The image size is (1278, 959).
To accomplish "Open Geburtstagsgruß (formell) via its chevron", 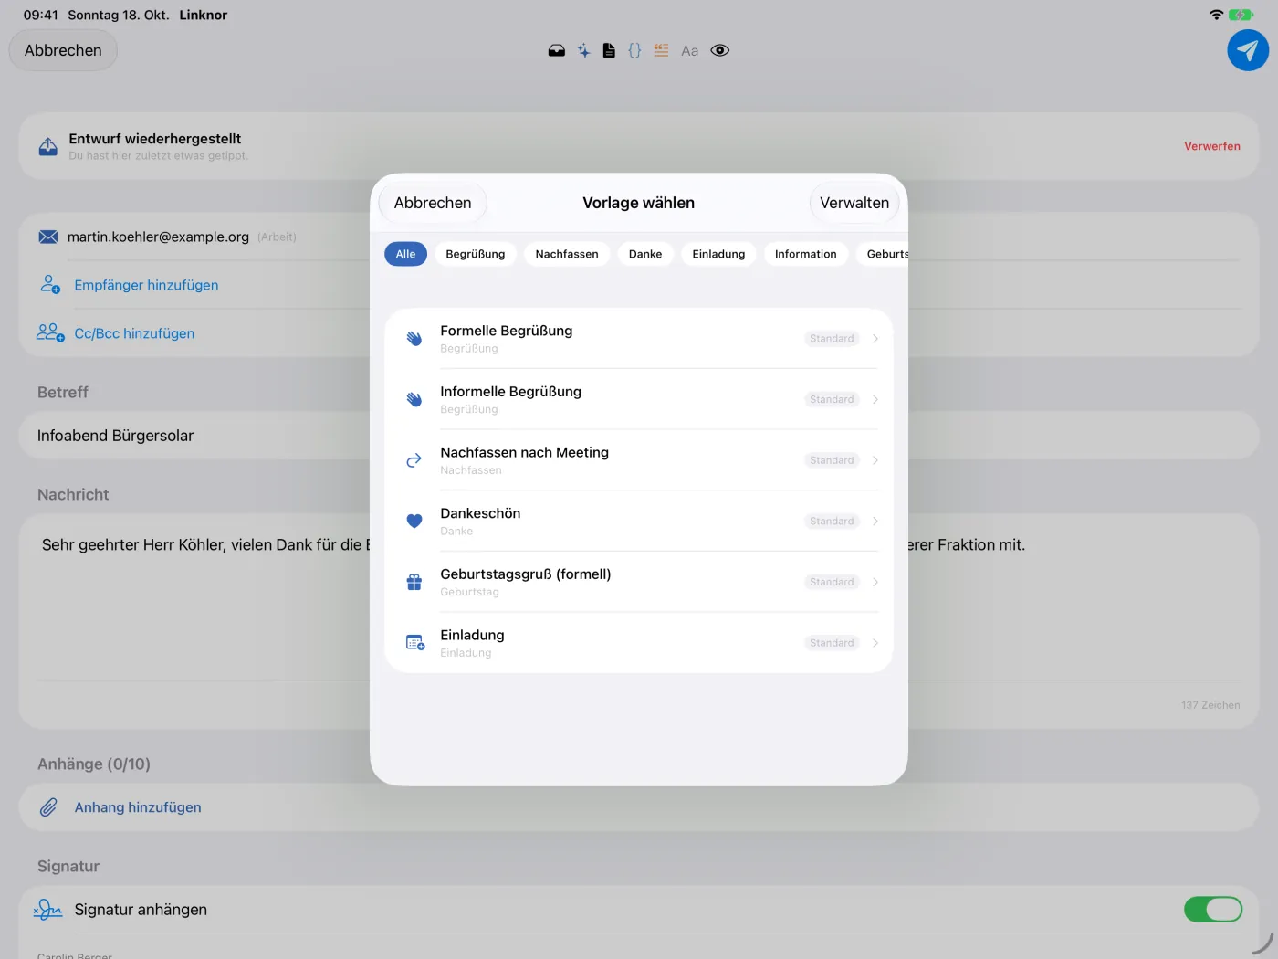I will (875, 582).
